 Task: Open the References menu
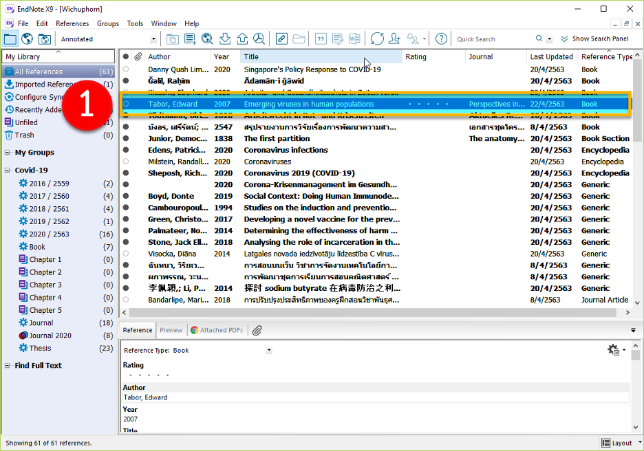[x=72, y=23]
